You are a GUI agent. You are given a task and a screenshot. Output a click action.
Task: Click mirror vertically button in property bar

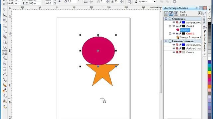click(91, 1)
